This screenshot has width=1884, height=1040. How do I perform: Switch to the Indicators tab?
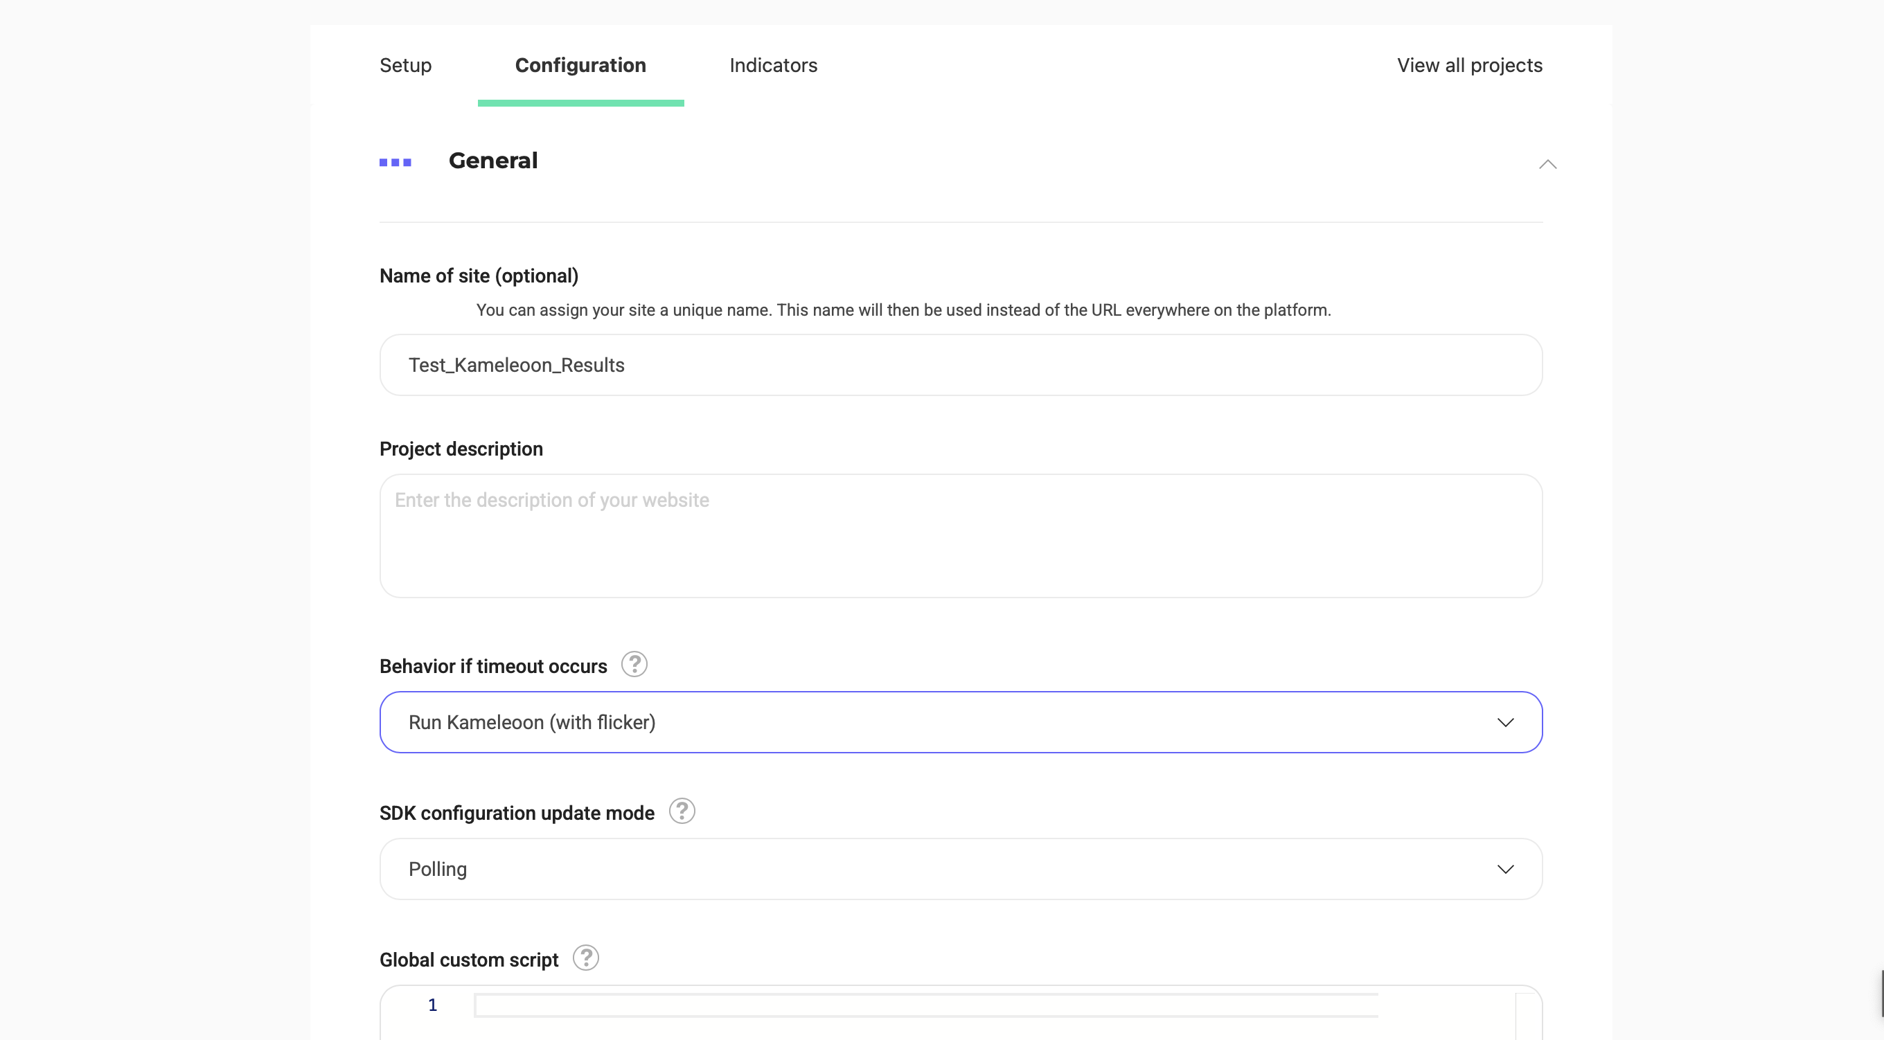(x=773, y=65)
